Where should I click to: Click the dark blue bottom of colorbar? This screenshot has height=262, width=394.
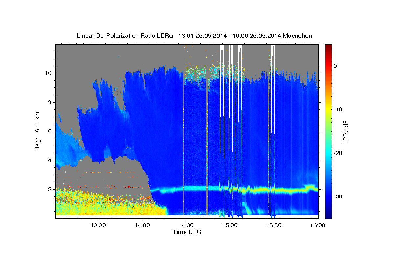328,213
